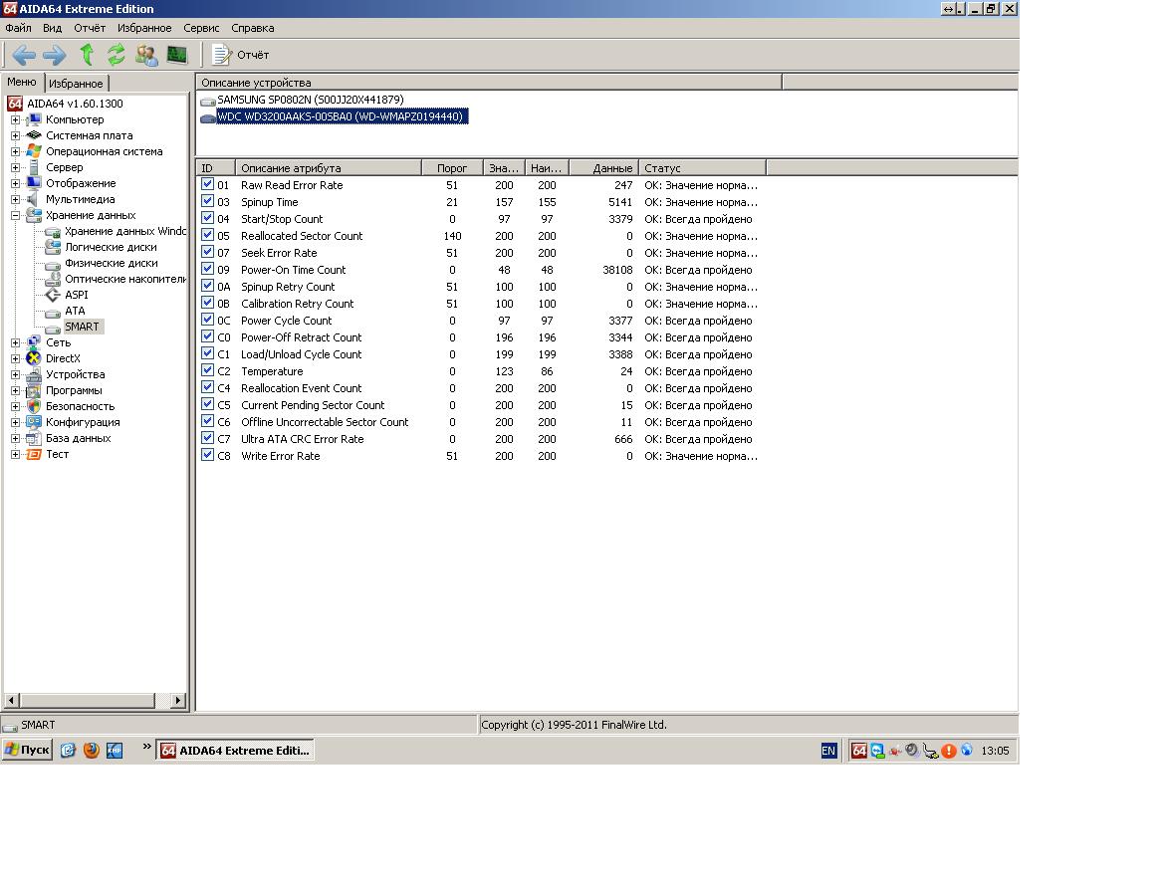This screenshot has height=887, width=1169.
Task: Select Логические диски tree item
Action: tap(112, 247)
